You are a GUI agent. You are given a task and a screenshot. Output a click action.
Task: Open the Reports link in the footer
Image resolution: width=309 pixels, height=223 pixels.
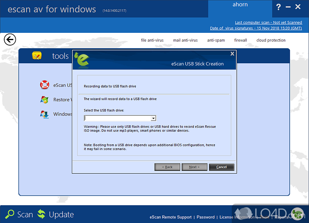click(282, 217)
